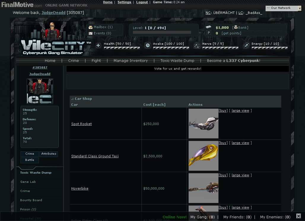Open Gene Lab from sidebar

(x=28, y=182)
